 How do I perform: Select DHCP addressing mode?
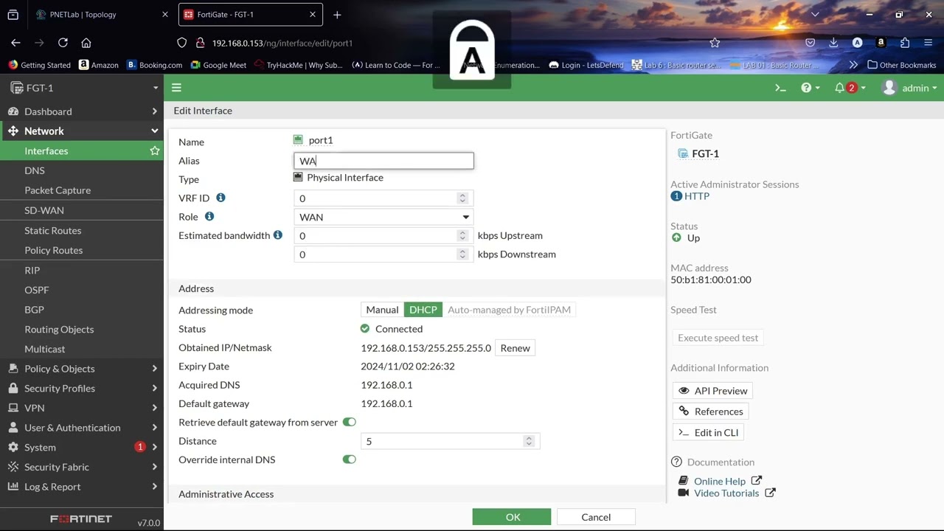(x=423, y=310)
